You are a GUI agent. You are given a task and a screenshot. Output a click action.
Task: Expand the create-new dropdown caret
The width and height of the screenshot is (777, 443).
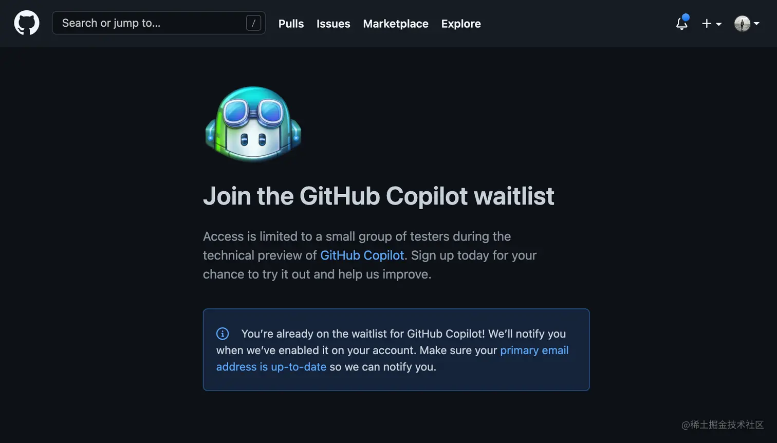[x=718, y=24]
